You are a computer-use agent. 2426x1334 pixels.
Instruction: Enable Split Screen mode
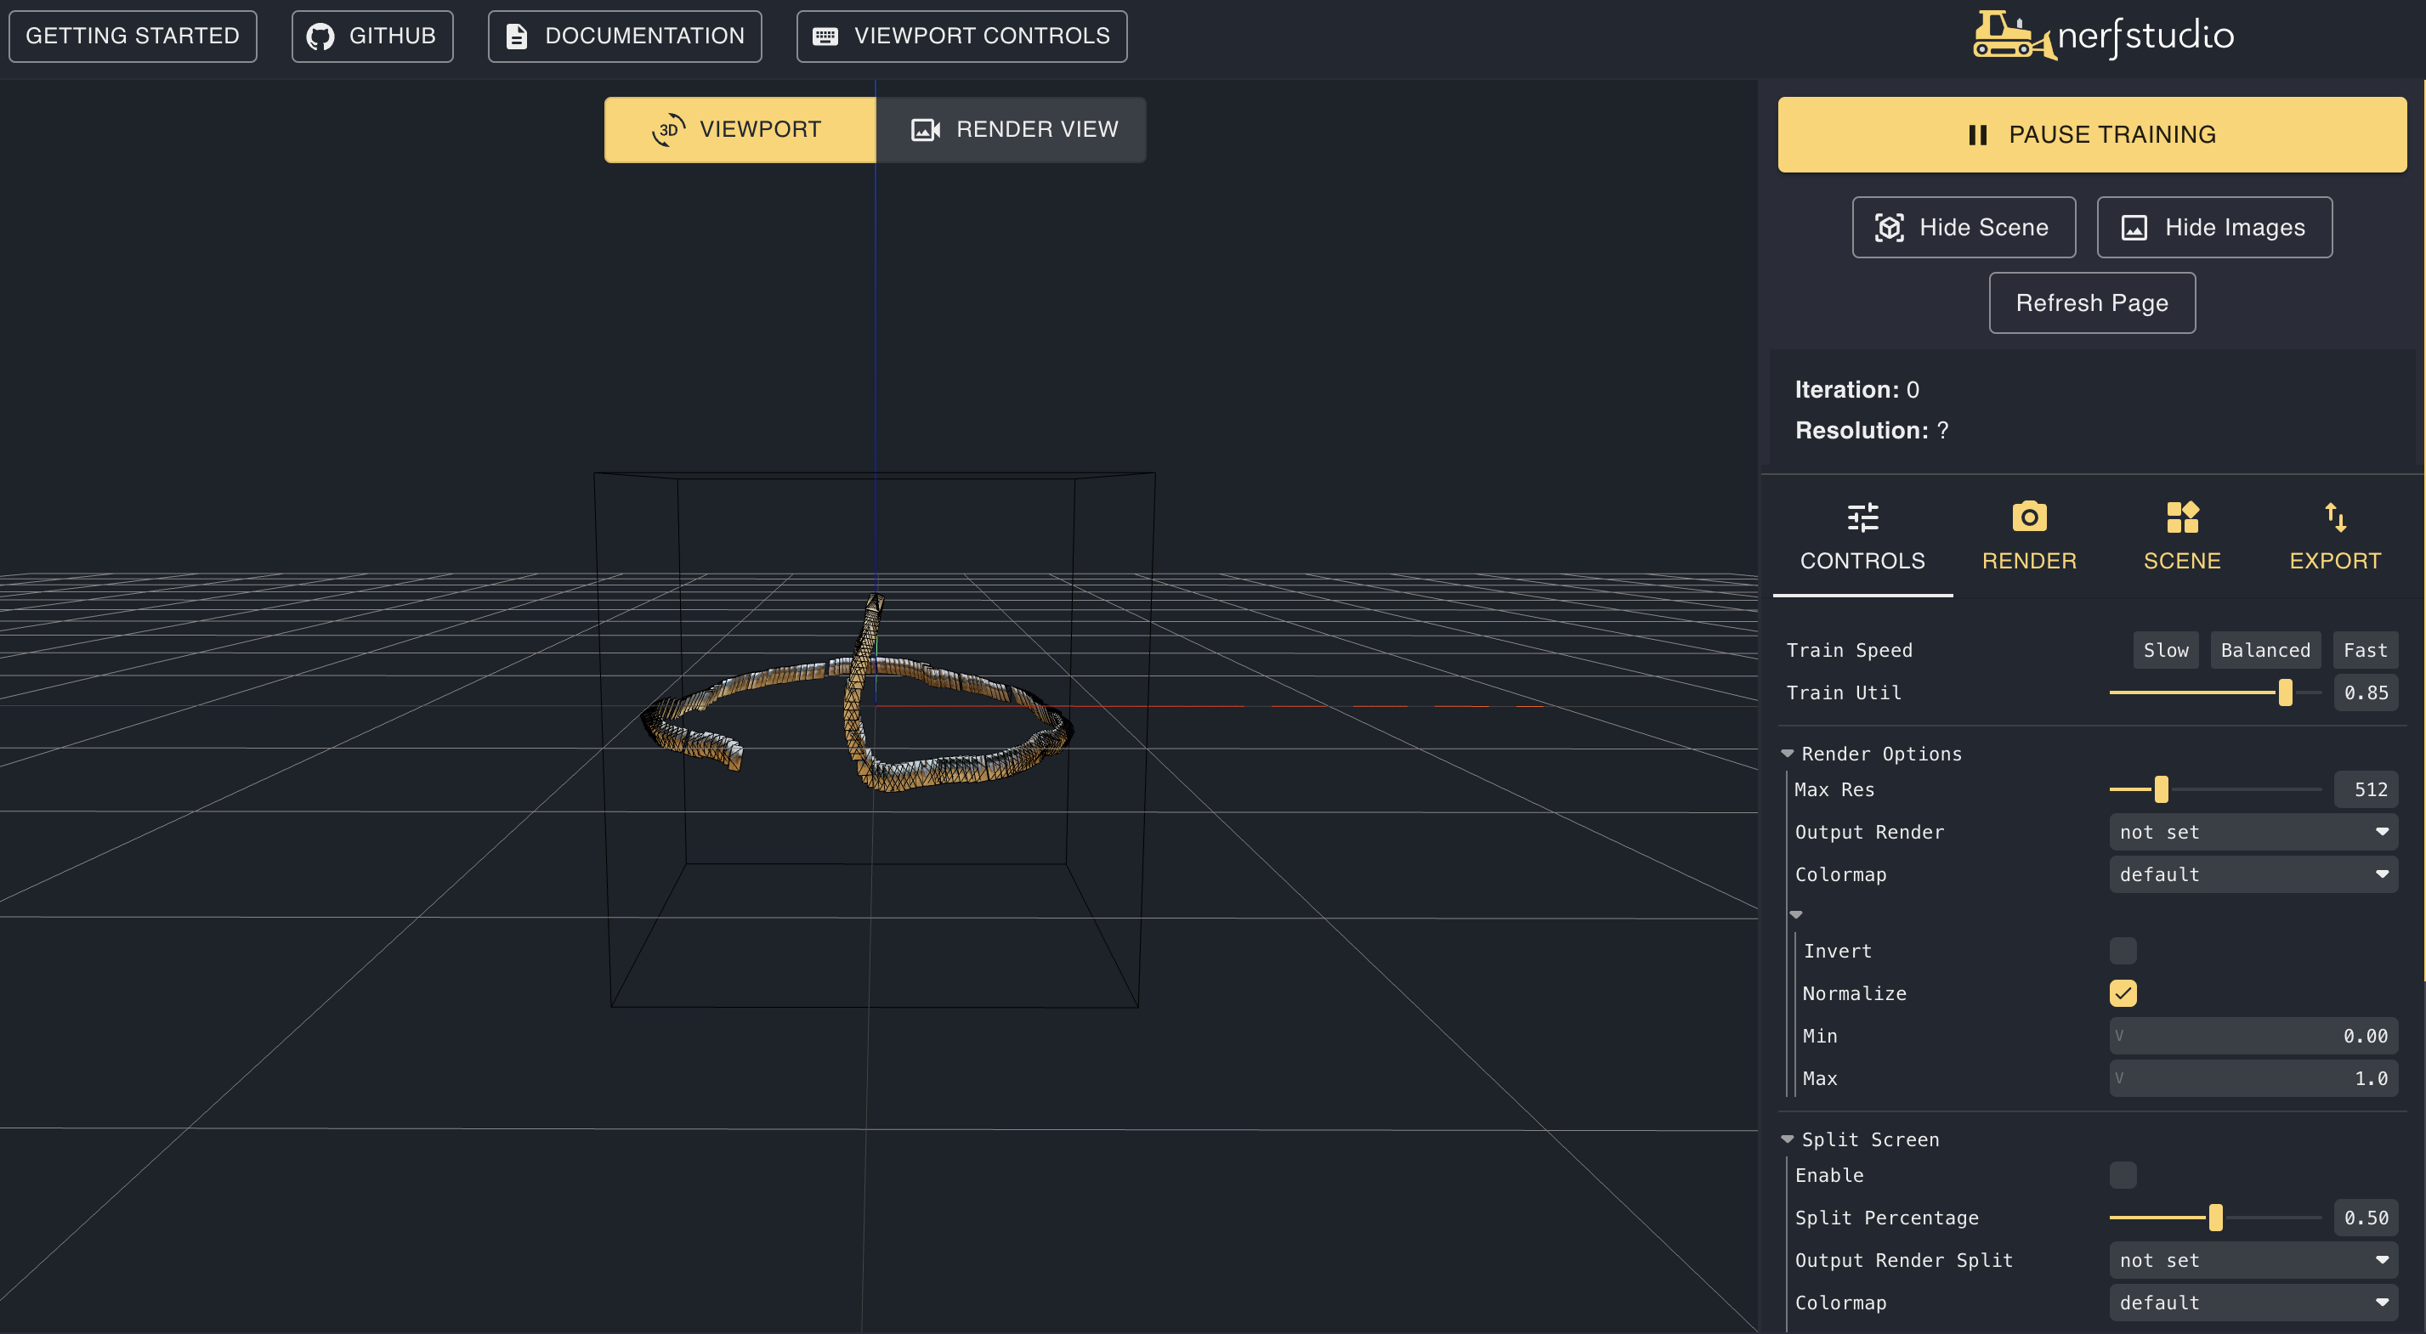click(2123, 1175)
